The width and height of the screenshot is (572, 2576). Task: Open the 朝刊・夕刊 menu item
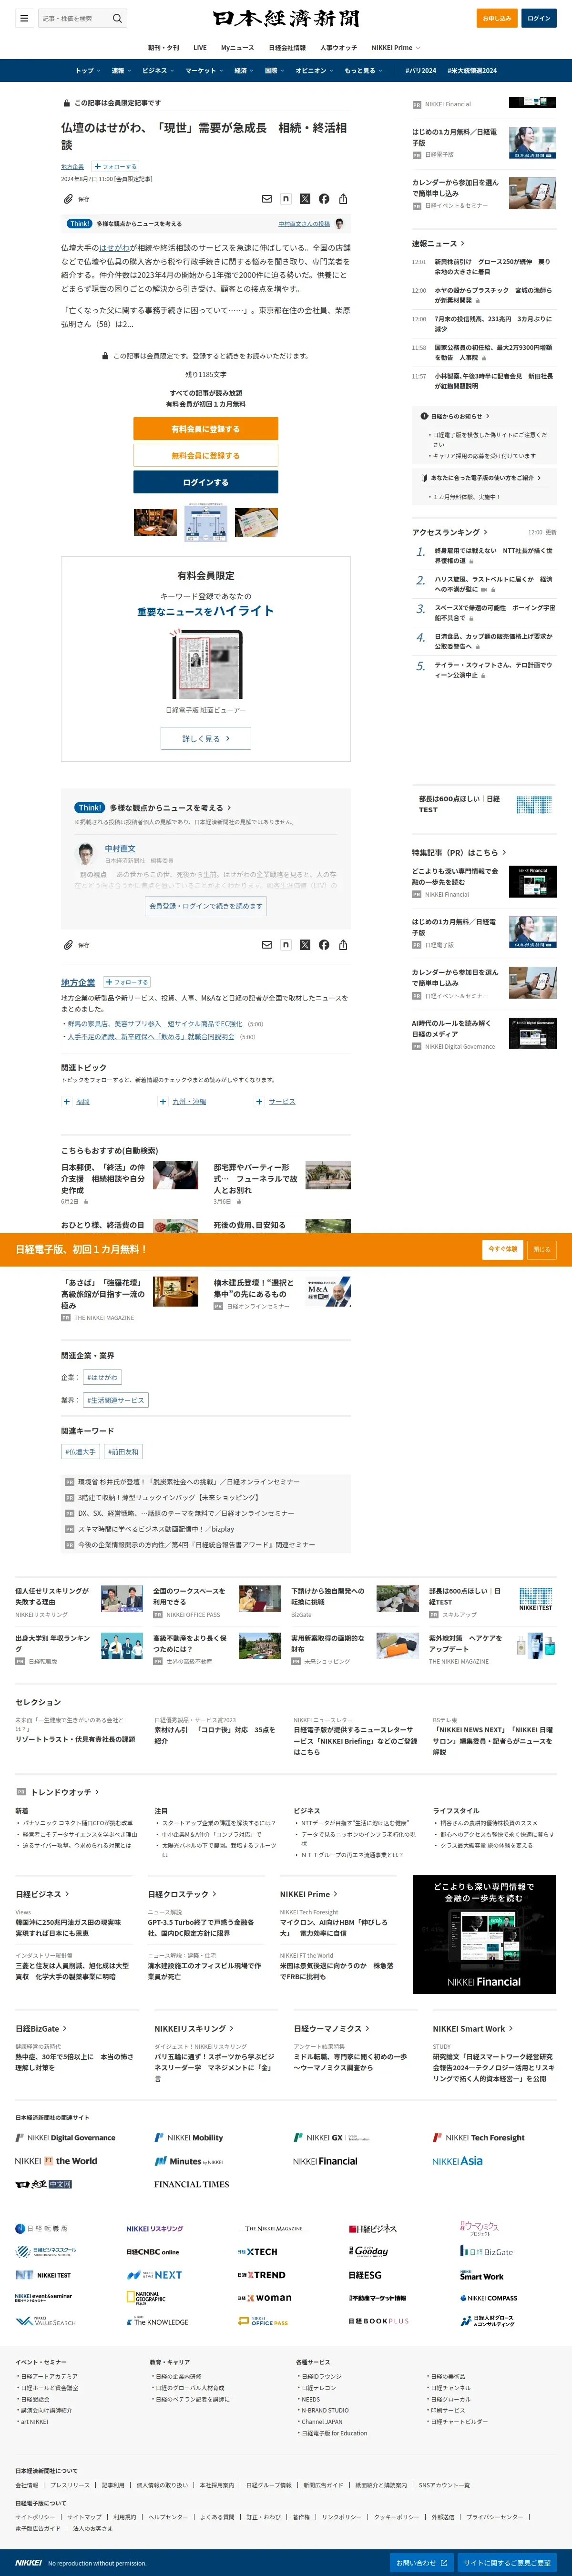click(164, 47)
